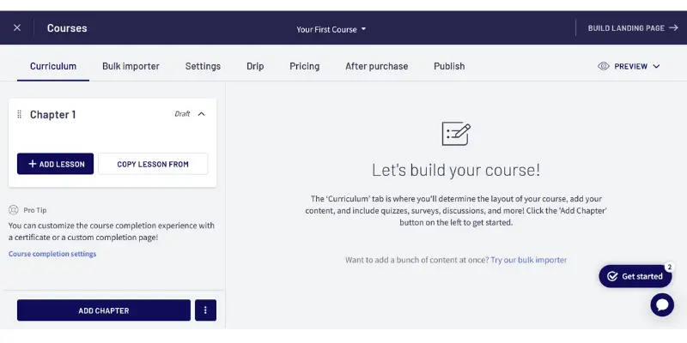This screenshot has height=343, width=687.
Task: Open the Pricing tab
Action: pyautogui.click(x=305, y=66)
